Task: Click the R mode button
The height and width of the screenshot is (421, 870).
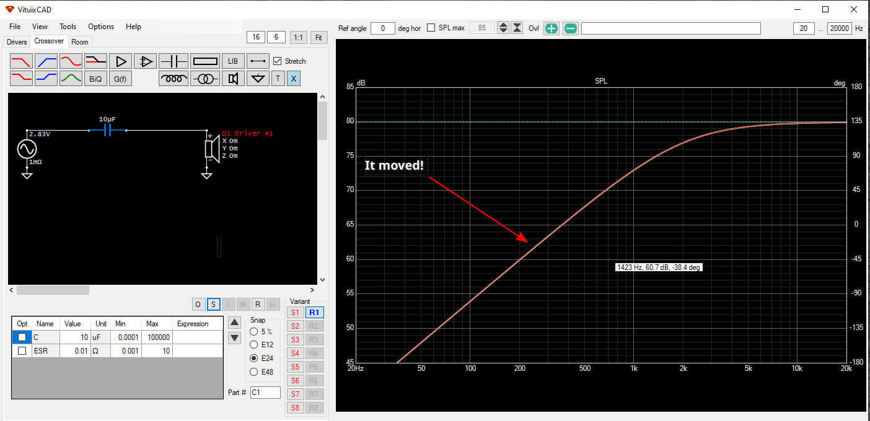Action: click(x=257, y=304)
